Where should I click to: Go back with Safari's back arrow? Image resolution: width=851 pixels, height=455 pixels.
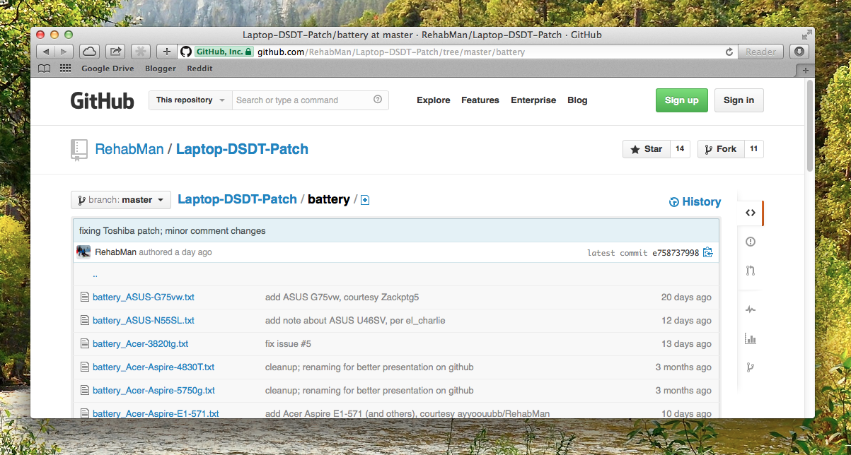[x=45, y=52]
